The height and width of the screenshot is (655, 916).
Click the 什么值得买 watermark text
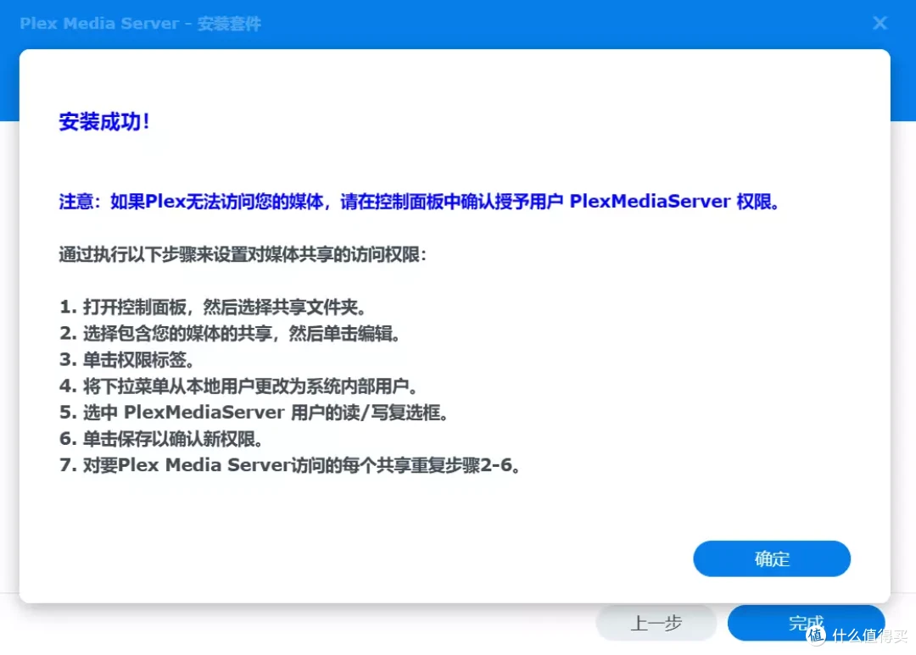click(x=869, y=636)
